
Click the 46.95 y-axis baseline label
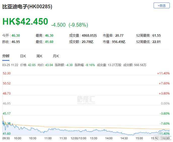point(7,103)
